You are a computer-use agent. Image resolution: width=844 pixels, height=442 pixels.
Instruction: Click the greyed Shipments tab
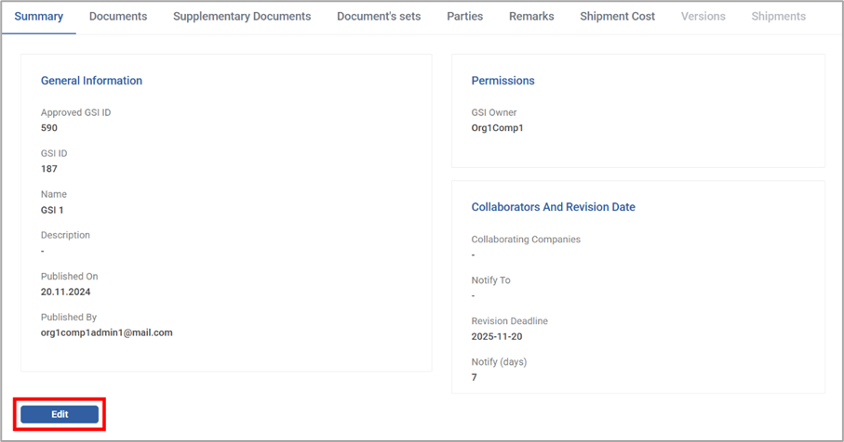pos(778,17)
